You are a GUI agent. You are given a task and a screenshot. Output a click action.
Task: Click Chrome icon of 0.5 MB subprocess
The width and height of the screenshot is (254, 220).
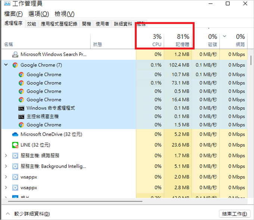pos(21,92)
